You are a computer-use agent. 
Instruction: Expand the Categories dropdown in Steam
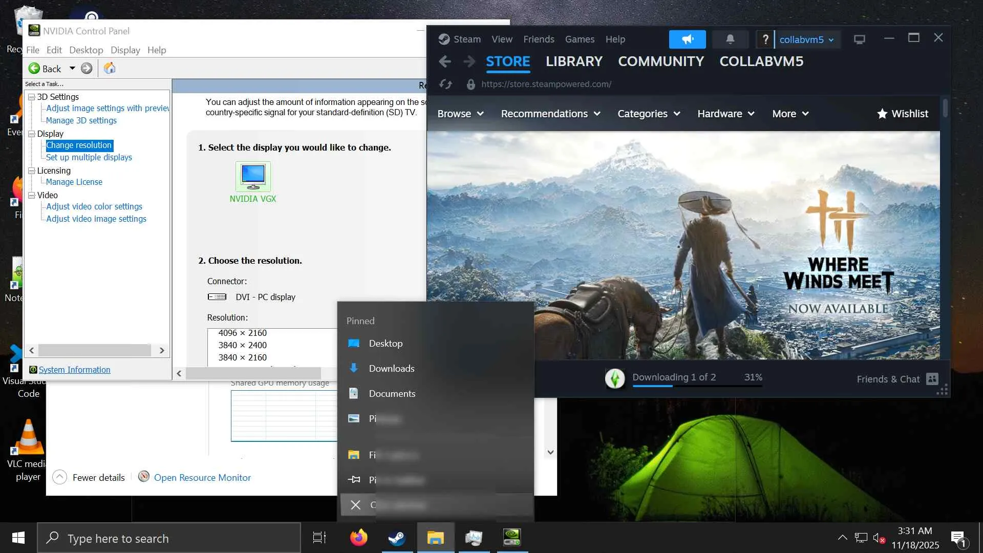[x=648, y=114]
